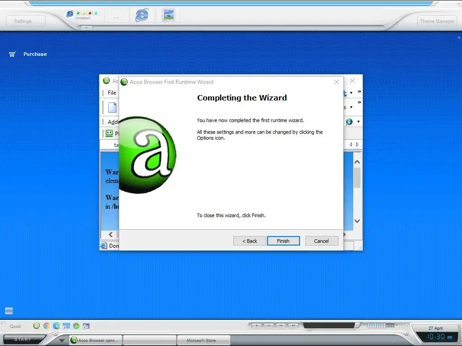Select the INTERNET tab Explorer icon
Viewport: 462px width, 346px height.
(x=70, y=14)
